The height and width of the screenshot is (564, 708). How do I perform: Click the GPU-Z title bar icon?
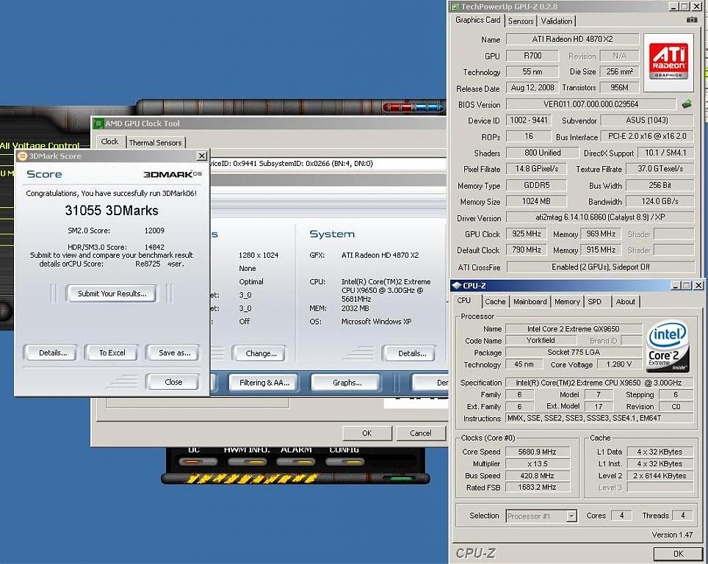455,7
